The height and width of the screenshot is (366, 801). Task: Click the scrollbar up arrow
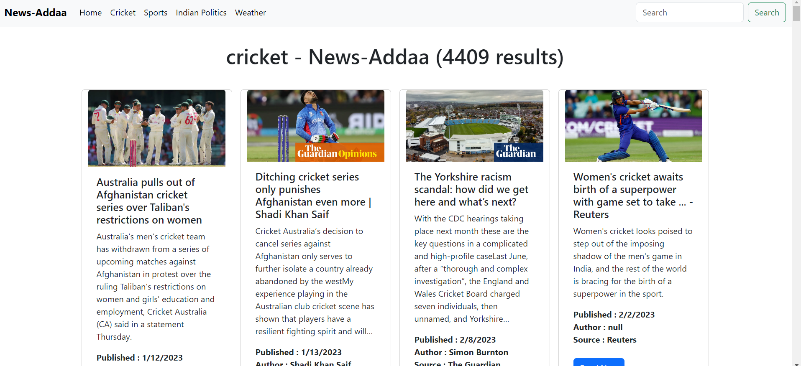[x=796, y=3]
